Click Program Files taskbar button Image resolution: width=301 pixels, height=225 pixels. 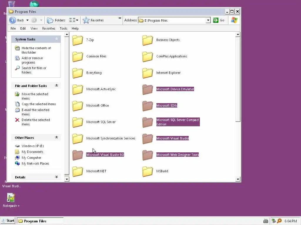pos(40,221)
